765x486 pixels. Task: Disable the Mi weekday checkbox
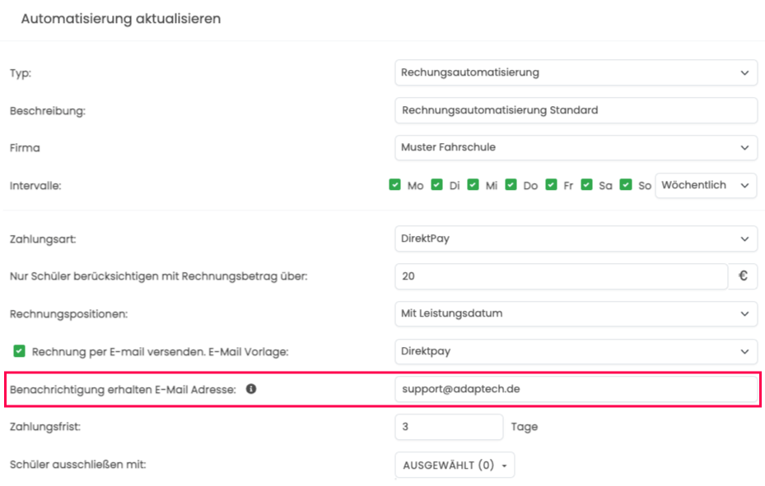coord(473,185)
